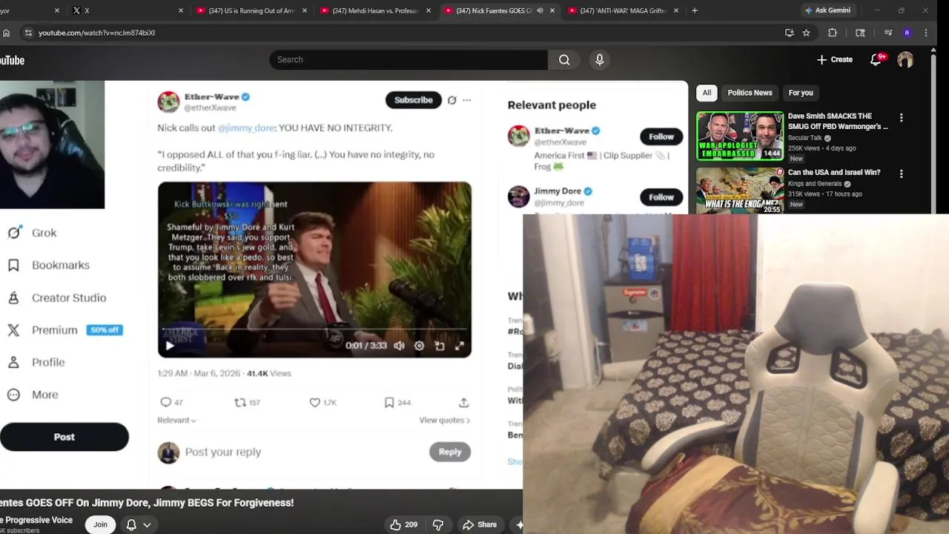Open Profile in X sidebar
Viewport: 949px width, 534px height.
36,362
